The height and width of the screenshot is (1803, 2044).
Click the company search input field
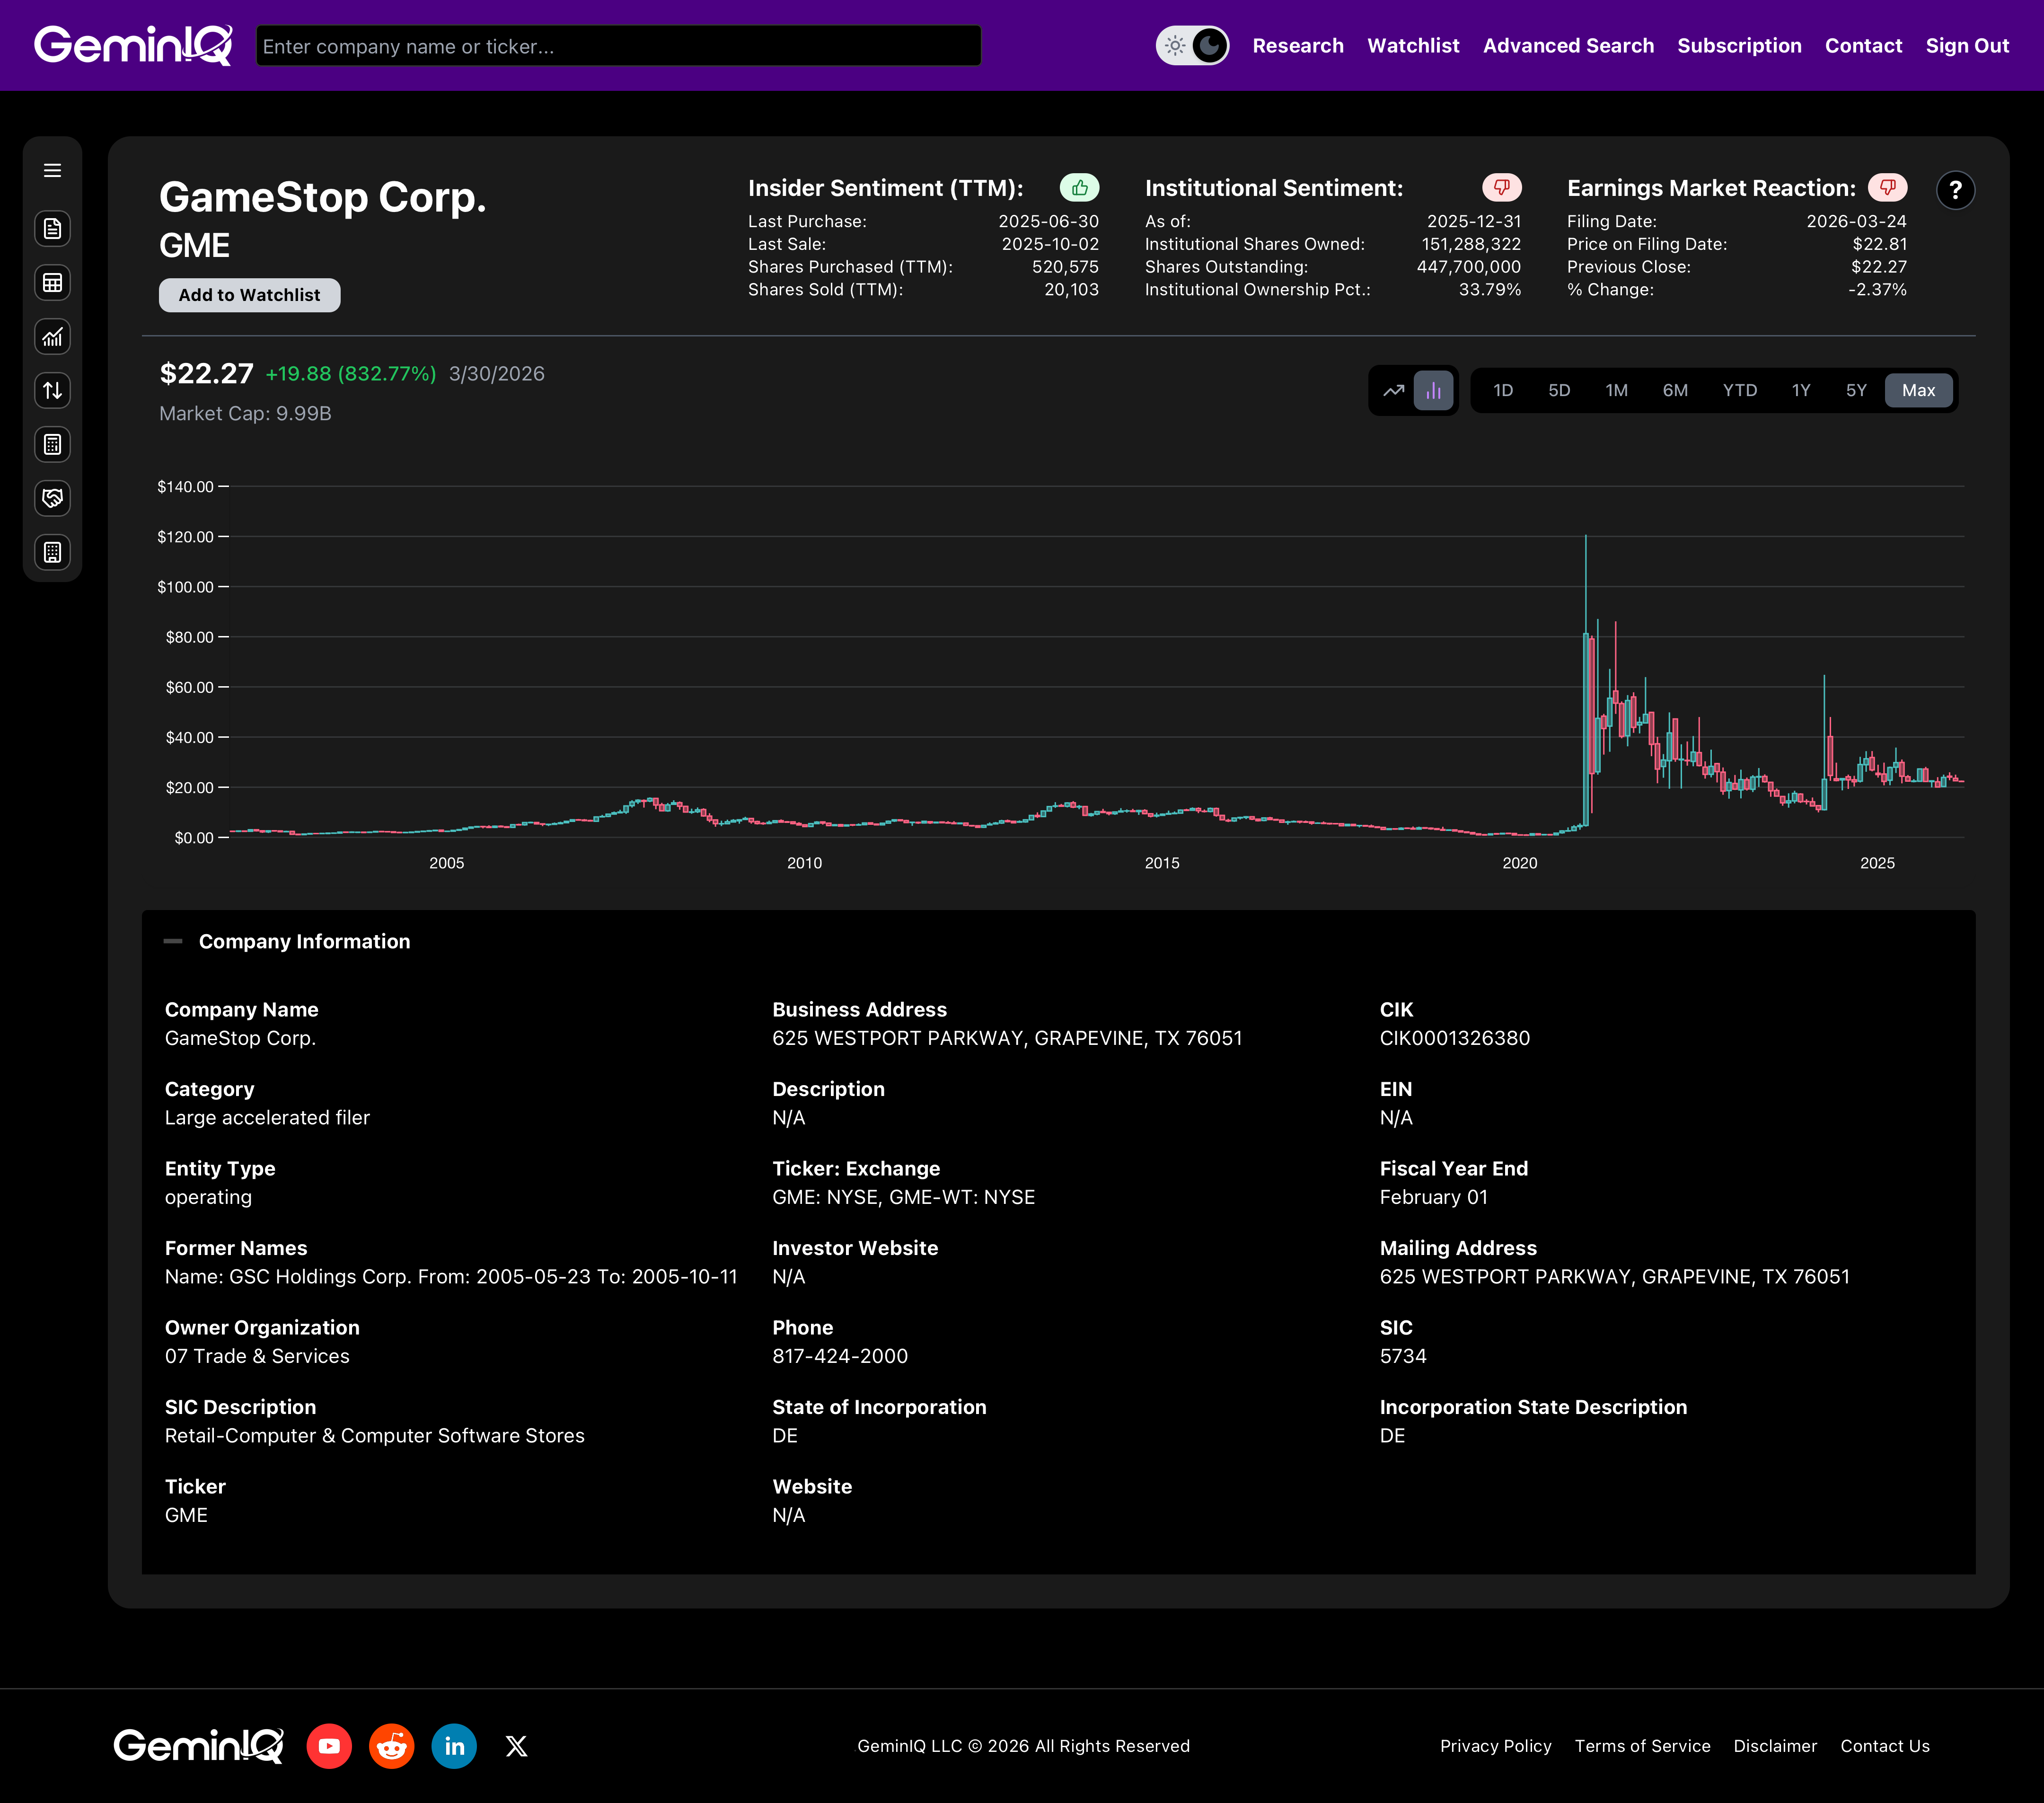pyautogui.click(x=618, y=45)
